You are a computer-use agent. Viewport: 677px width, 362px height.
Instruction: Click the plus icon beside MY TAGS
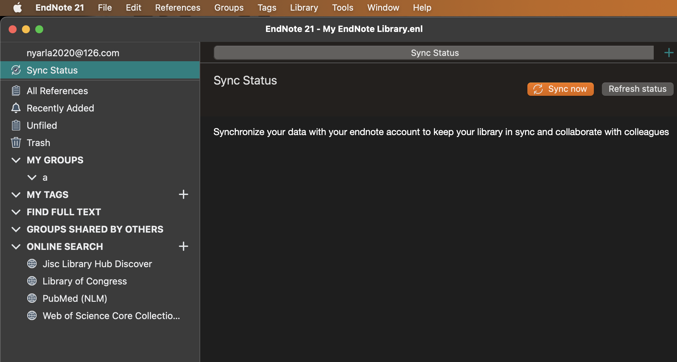coord(183,195)
